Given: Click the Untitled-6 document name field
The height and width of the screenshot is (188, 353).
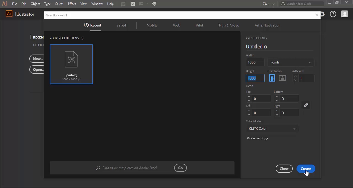Looking at the screenshot, I should (x=280, y=47).
